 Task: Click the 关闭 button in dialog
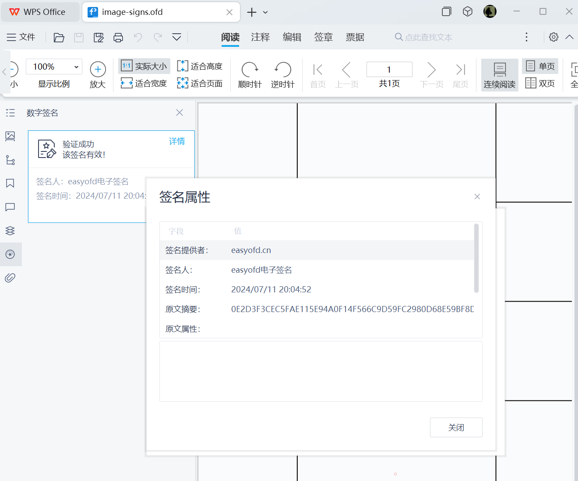click(456, 427)
